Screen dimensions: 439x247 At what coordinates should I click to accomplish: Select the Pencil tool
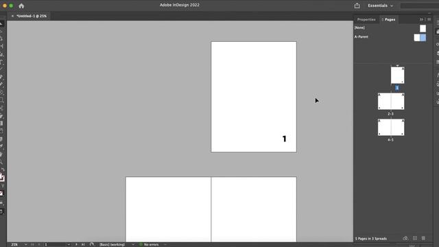click(1, 84)
